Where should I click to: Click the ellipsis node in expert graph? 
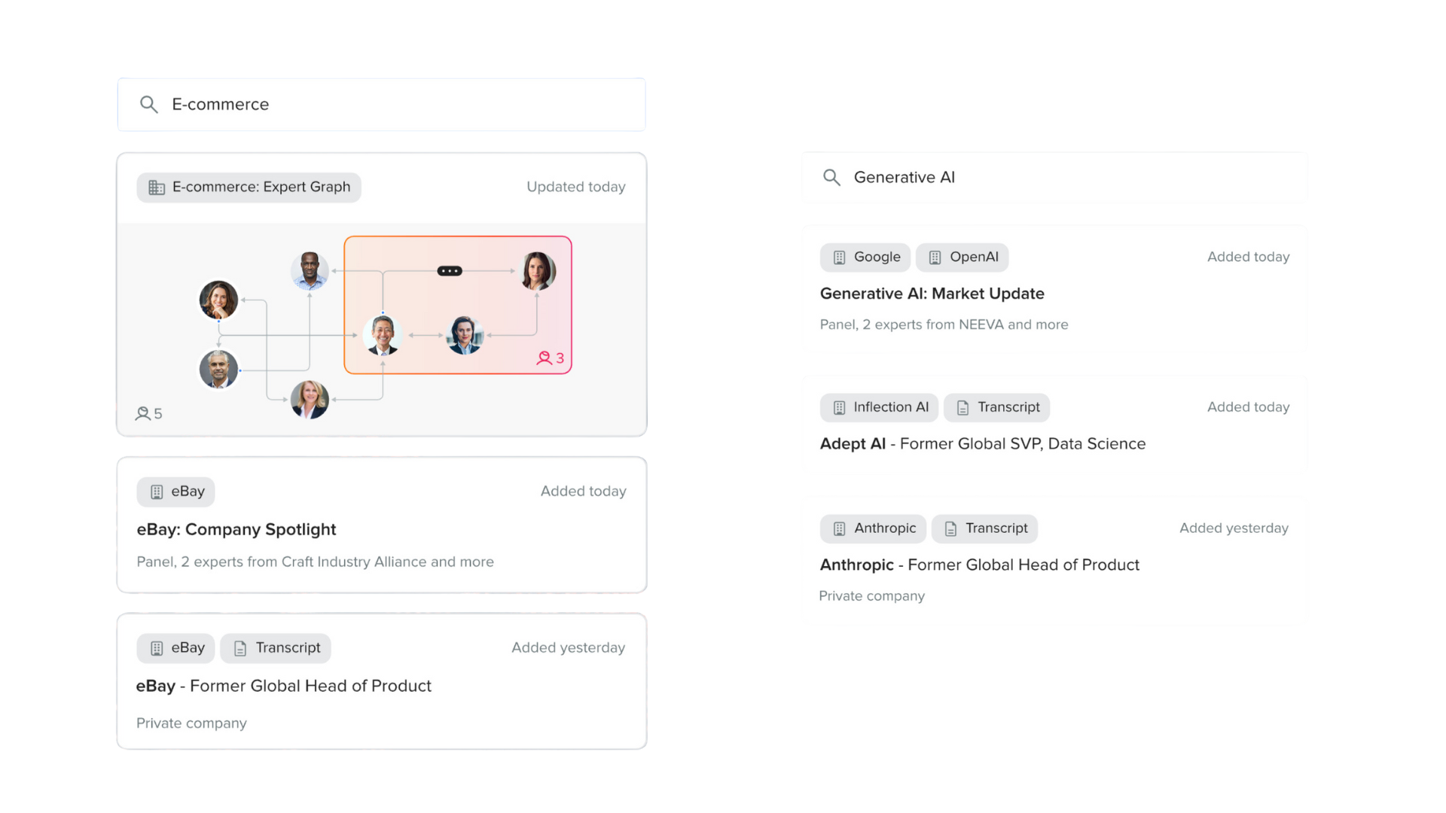click(x=450, y=271)
